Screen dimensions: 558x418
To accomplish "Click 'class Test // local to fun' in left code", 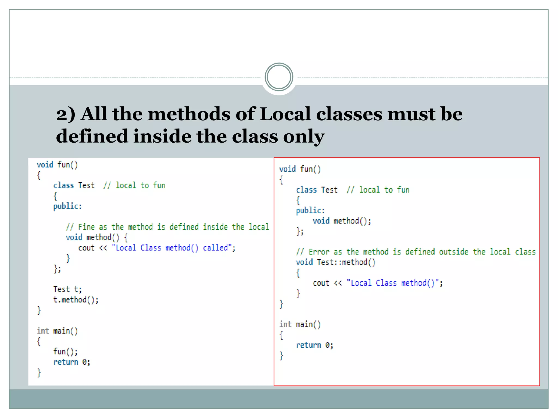I will (109, 185).
